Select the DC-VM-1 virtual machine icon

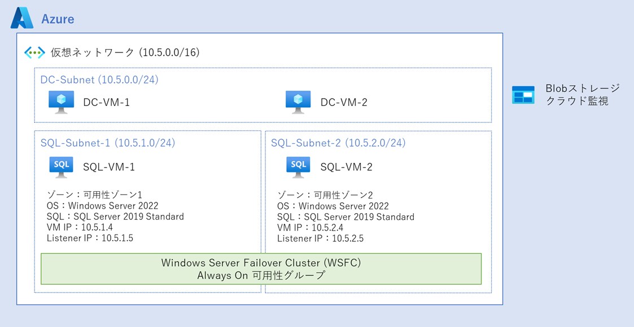(62, 102)
